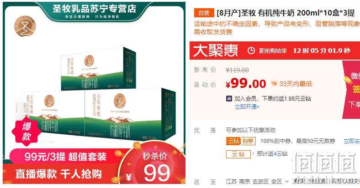Click the clock icon beside countdown

251,51
